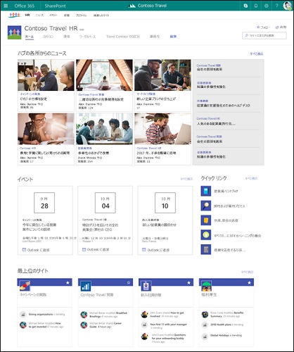This screenshot has height=352, width=294.
Task: Open the Office 365 app launcher grid
Action: pos(6,6)
